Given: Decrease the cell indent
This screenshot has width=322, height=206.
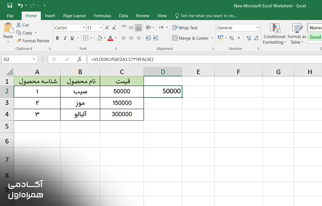Looking at the screenshot, I should [148, 38].
